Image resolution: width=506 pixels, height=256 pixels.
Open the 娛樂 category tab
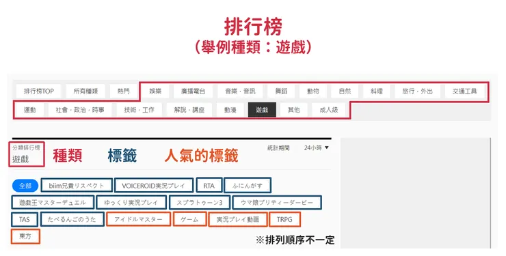tap(155, 91)
